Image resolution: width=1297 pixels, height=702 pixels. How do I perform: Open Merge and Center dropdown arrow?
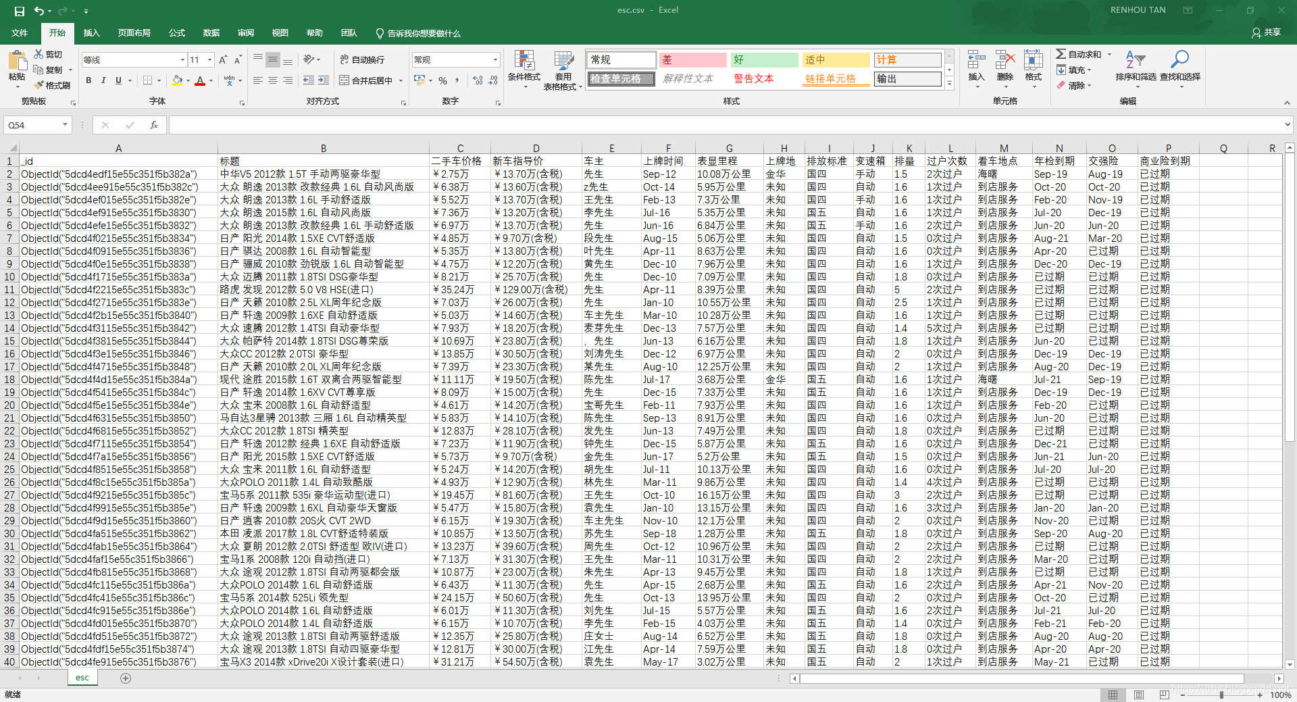(401, 80)
